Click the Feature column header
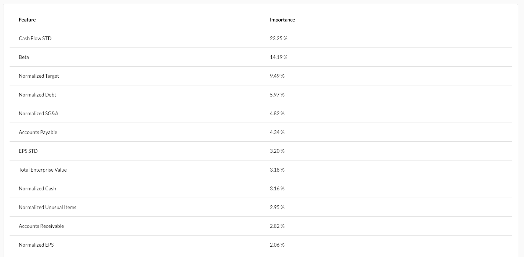The width and height of the screenshot is (524, 257). 27,20
